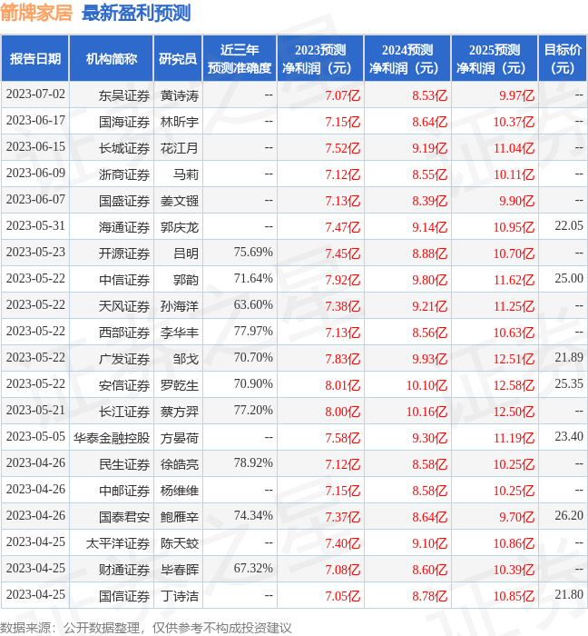
Task: Click the 10.86亿 forecast value
Action: [x=514, y=544]
